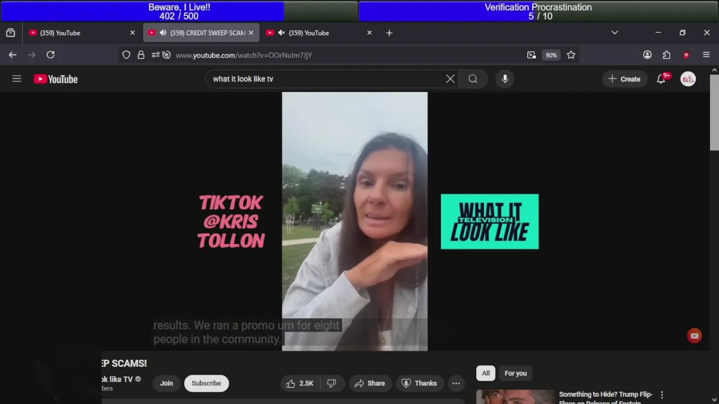
Task: Click the scrollbar down arrow
Action: 714,400
